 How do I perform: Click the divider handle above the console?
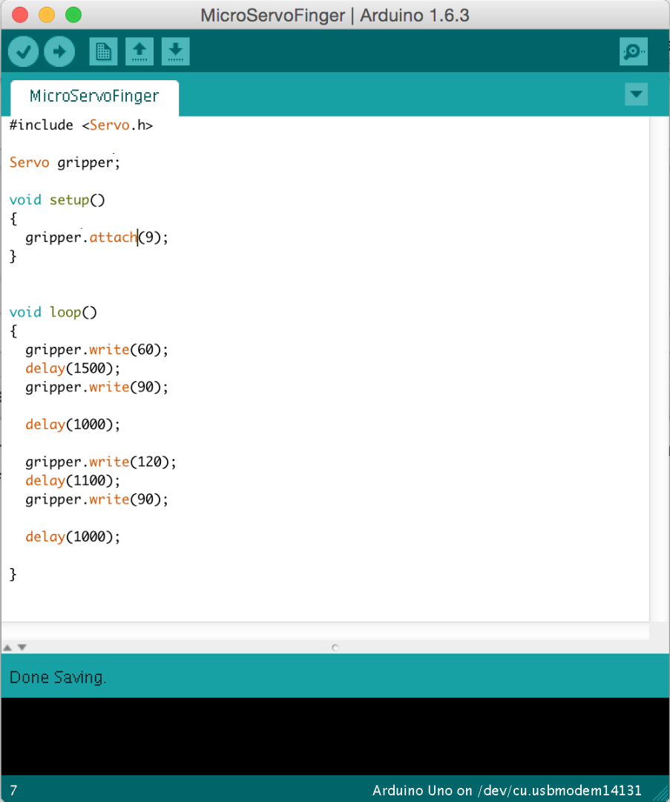click(335, 648)
